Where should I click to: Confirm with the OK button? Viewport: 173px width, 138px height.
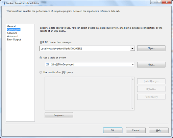pos(113,130)
